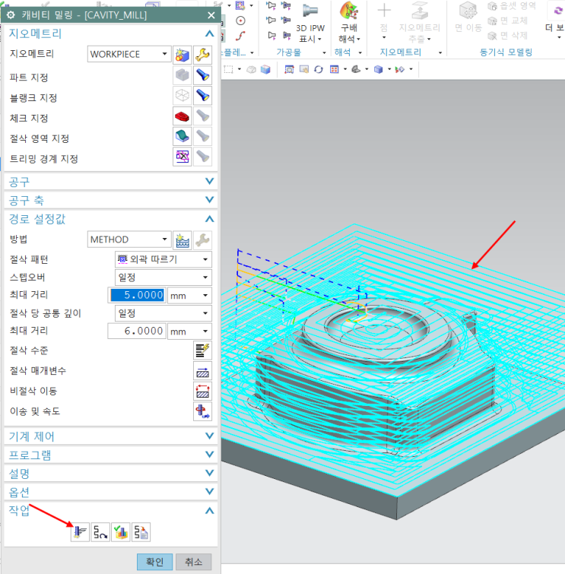Click the 취소 button
Image resolution: width=565 pixels, height=574 pixels.
194,562
